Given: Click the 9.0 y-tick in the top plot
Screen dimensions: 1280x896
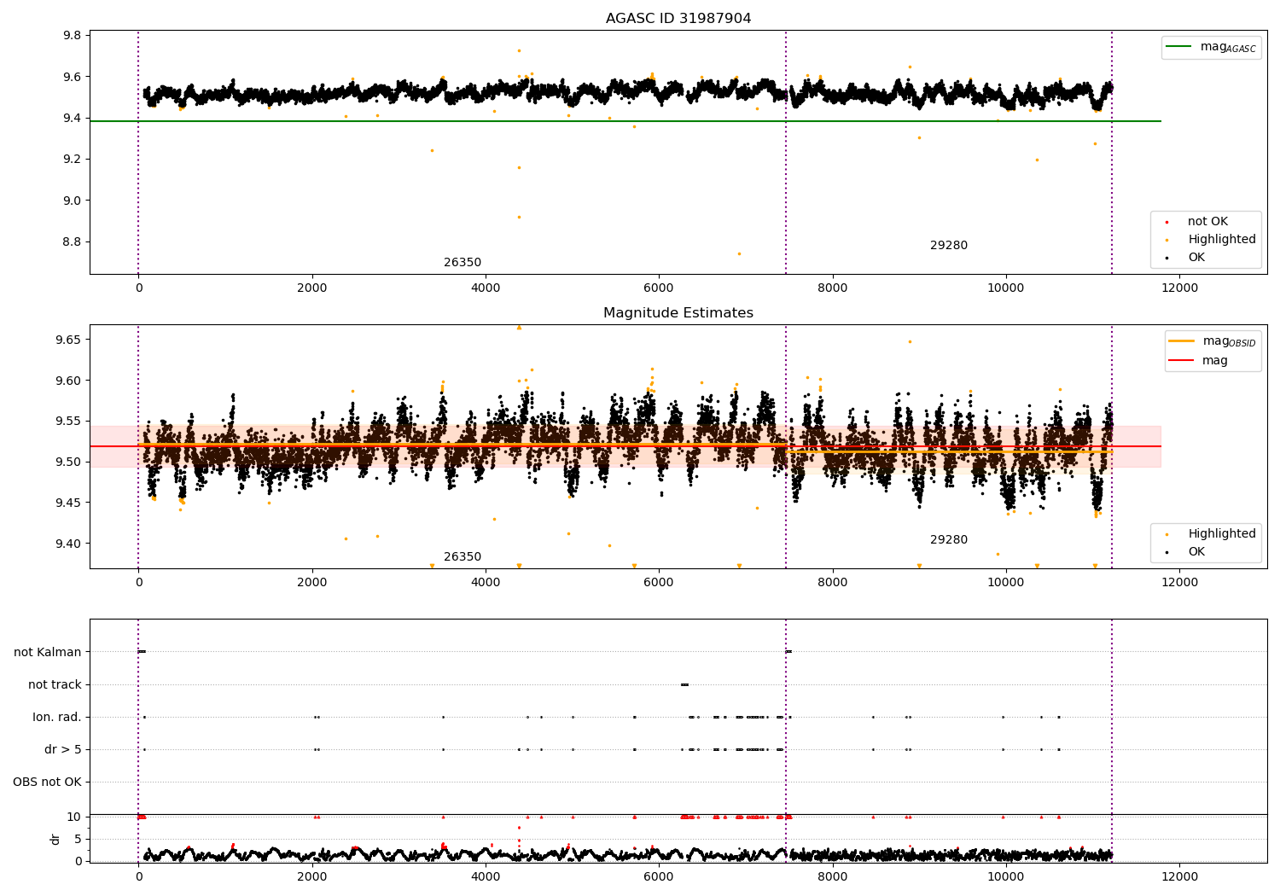Looking at the screenshot, I should coord(73,201).
